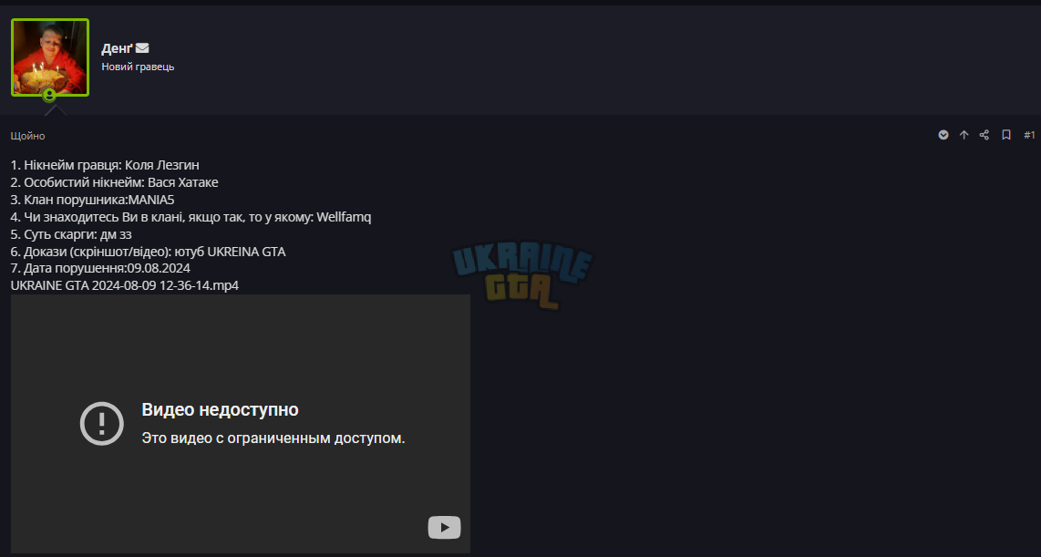Image resolution: width=1041 pixels, height=557 pixels.
Task: Bookmark the post with the bookmark icon
Action: tap(1006, 135)
